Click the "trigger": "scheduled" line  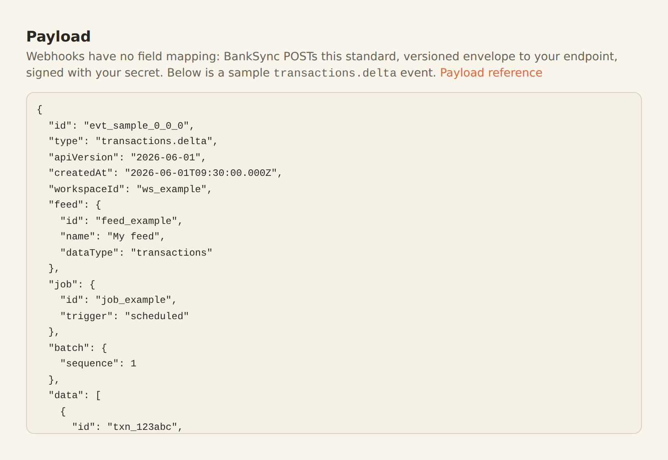click(x=125, y=316)
